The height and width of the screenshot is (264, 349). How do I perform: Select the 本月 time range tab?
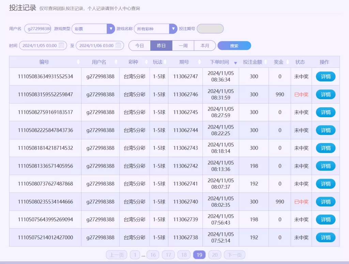(205, 46)
